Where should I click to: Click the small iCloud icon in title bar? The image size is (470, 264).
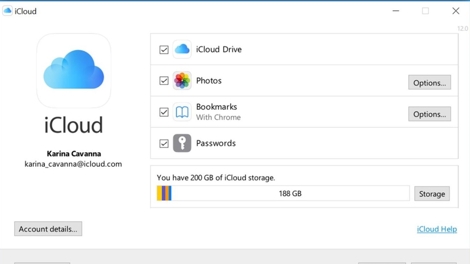click(7, 11)
